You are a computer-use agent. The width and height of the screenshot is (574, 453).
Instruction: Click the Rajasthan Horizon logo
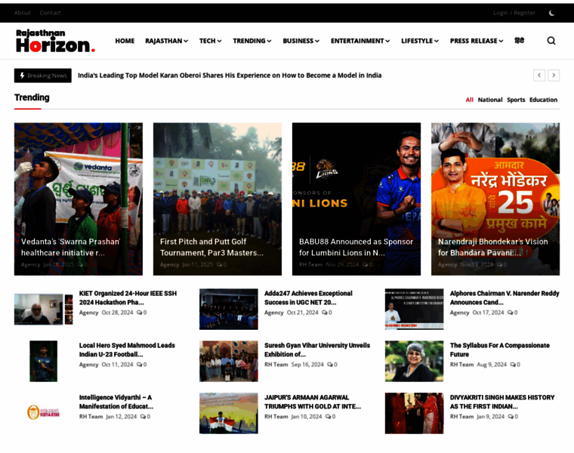pyautogui.click(x=55, y=41)
